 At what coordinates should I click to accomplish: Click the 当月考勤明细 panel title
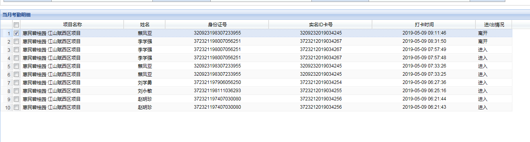(x=16, y=15)
